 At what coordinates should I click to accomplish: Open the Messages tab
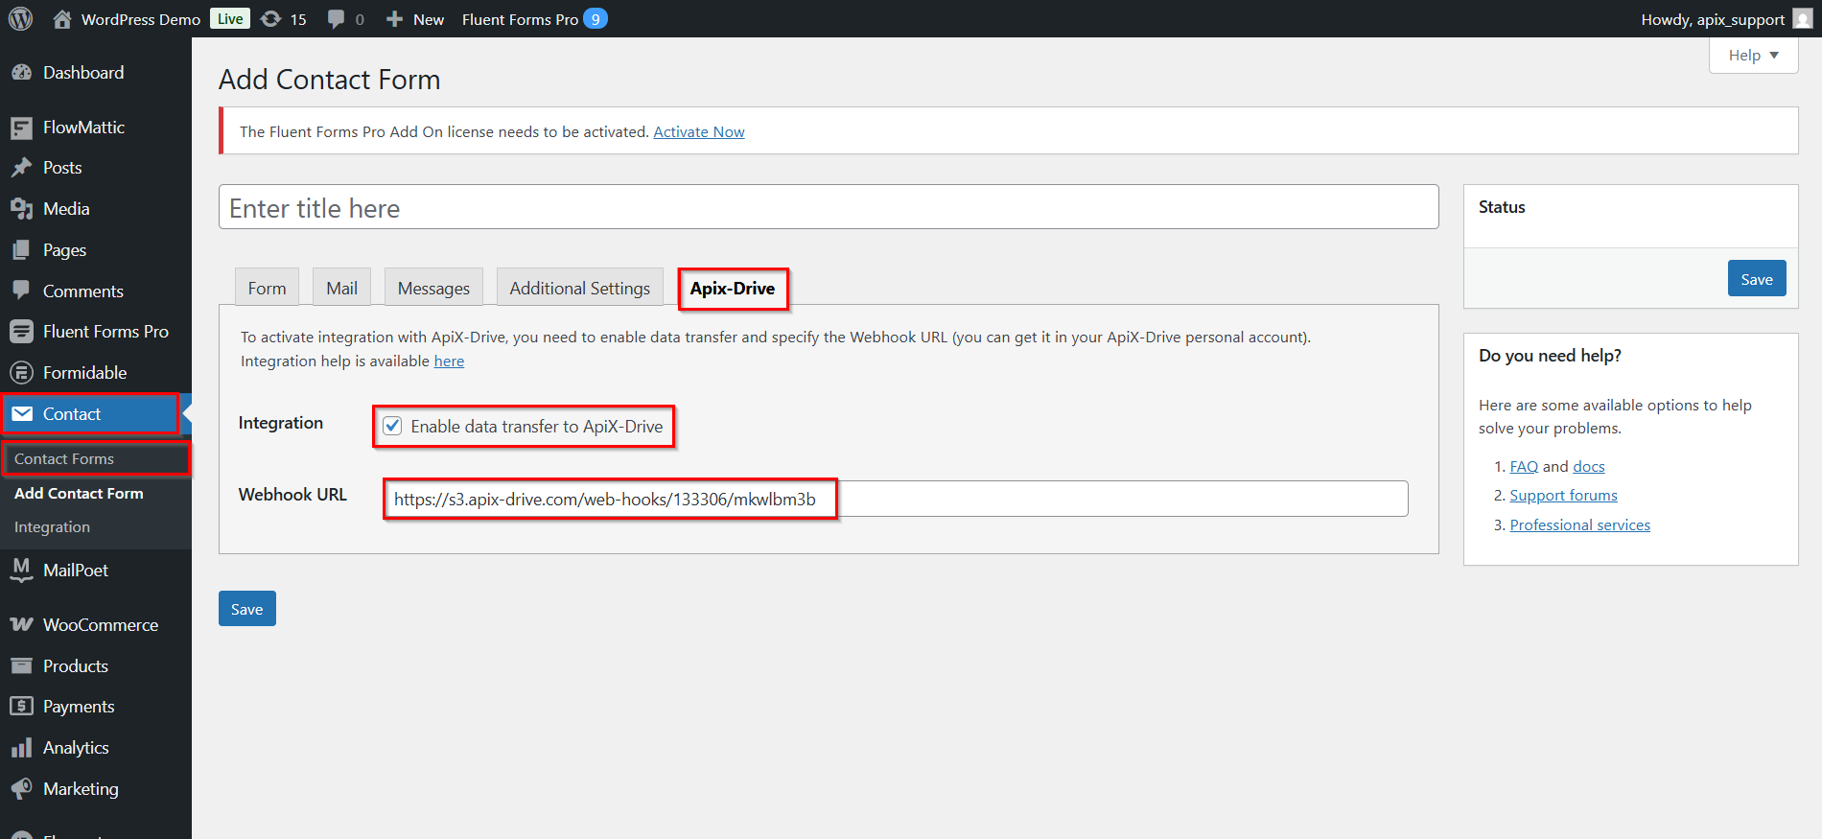[x=433, y=288]
